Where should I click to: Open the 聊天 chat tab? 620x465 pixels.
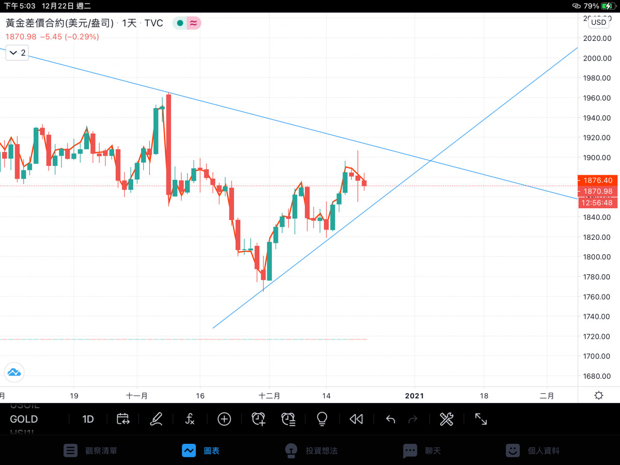click(x=422, y=451)
